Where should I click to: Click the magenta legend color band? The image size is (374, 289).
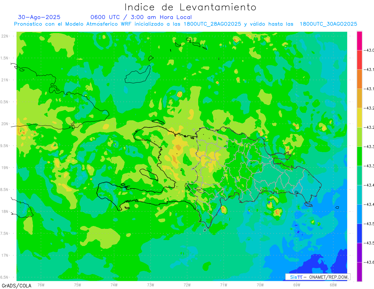tap(359, 41)
